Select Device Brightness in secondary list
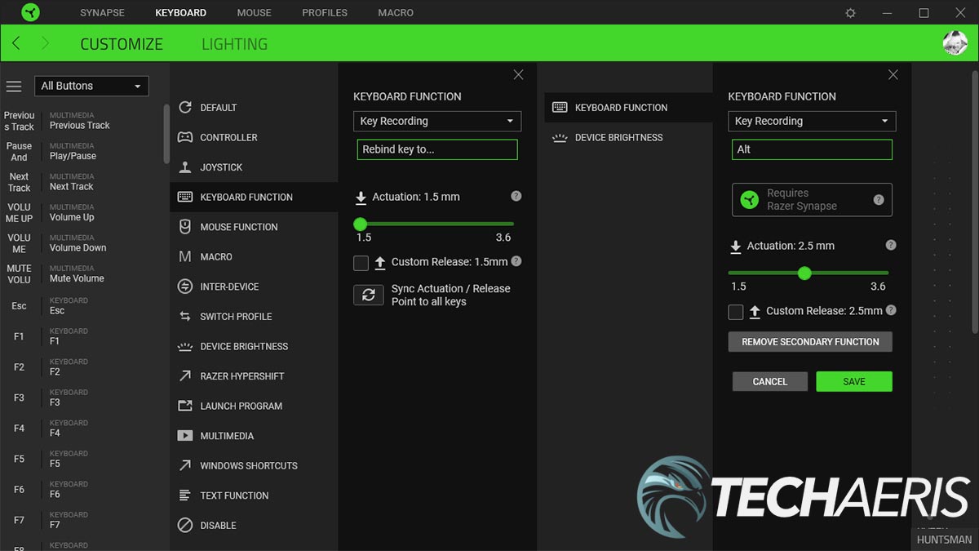The height and width of the screenshot is (551, 979). pos(628,137)
